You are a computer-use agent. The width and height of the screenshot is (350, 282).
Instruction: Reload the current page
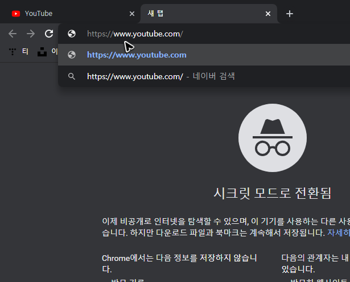[49, 34]
